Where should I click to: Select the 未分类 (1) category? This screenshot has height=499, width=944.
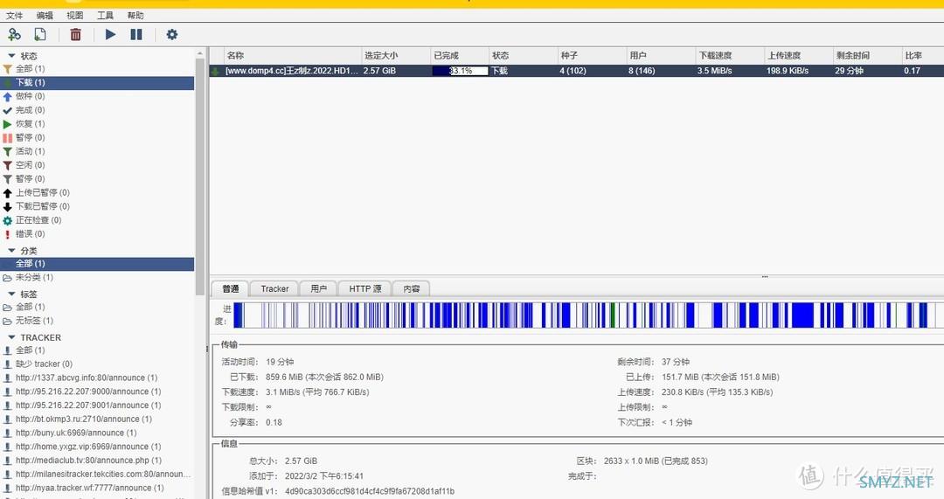(97, 278)
